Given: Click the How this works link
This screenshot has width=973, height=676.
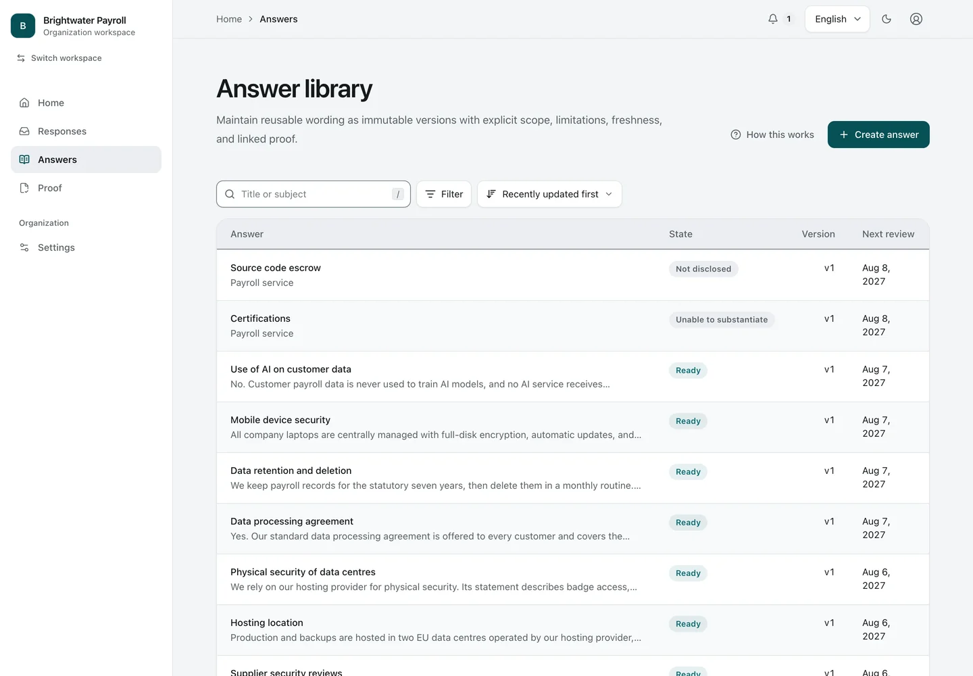Looking at the screenshot, I should (772, 135).
